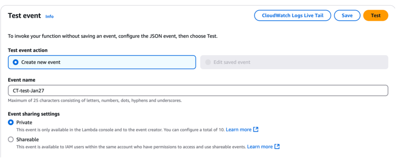396x158 pixels.
Task: Enable the Shareable event sharing option
Action: (x=11, y=139)
